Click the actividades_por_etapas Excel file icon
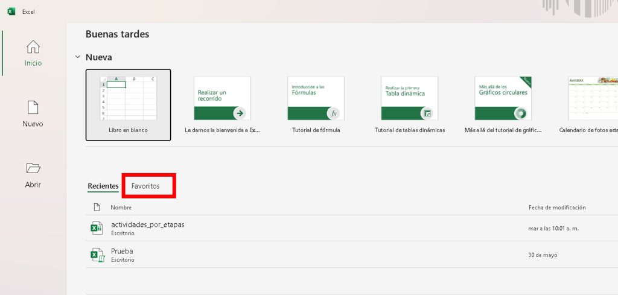 point(97,228)
